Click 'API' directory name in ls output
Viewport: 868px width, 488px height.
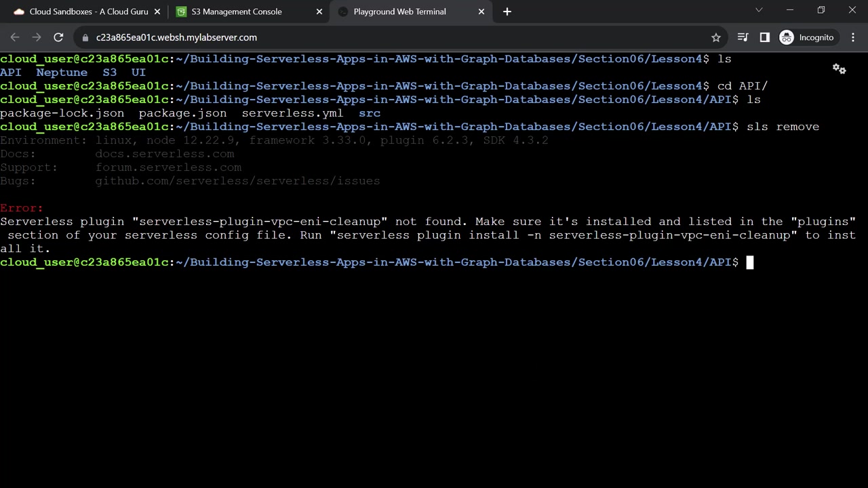(x=11, y=73)
